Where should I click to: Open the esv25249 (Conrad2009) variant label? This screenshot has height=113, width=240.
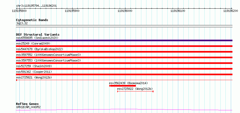[33, 43]
